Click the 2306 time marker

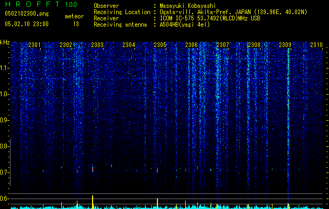pyautogui.click(x=191, y=45)
